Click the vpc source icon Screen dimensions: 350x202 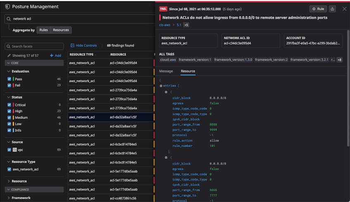14,150
